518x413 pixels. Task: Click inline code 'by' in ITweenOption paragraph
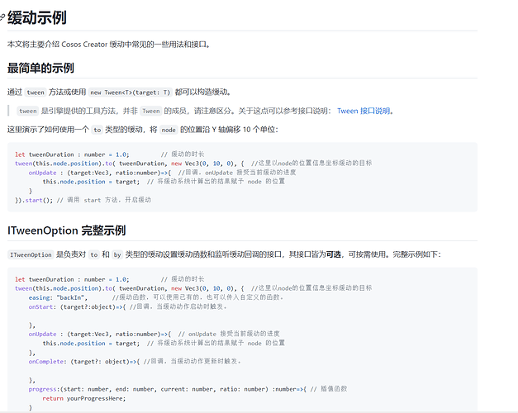click(117, 254)
